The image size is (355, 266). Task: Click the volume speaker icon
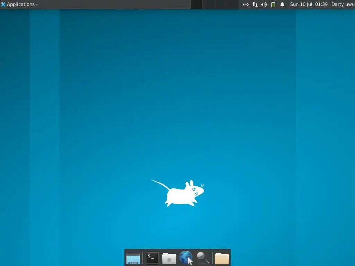tap(264, 4)
